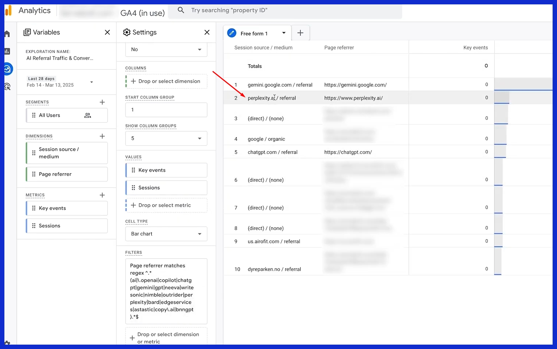Select Session source / medium dimension chip
557x349 pixels.
click(67, 153)
